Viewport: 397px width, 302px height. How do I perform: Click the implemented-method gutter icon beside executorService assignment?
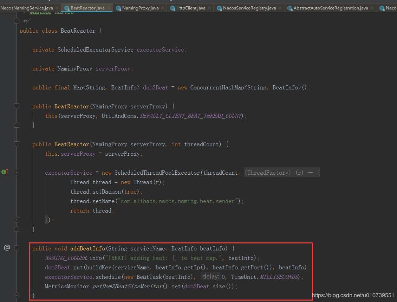5,172
